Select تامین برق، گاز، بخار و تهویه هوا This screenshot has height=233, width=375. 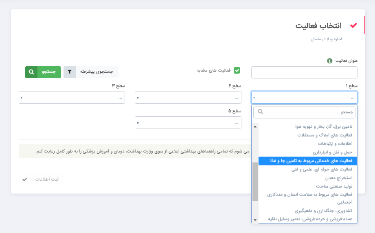pos(308,126)
